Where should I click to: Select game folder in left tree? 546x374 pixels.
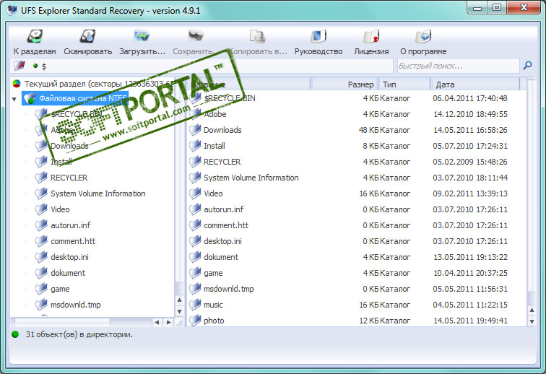(x=60, y=289)
